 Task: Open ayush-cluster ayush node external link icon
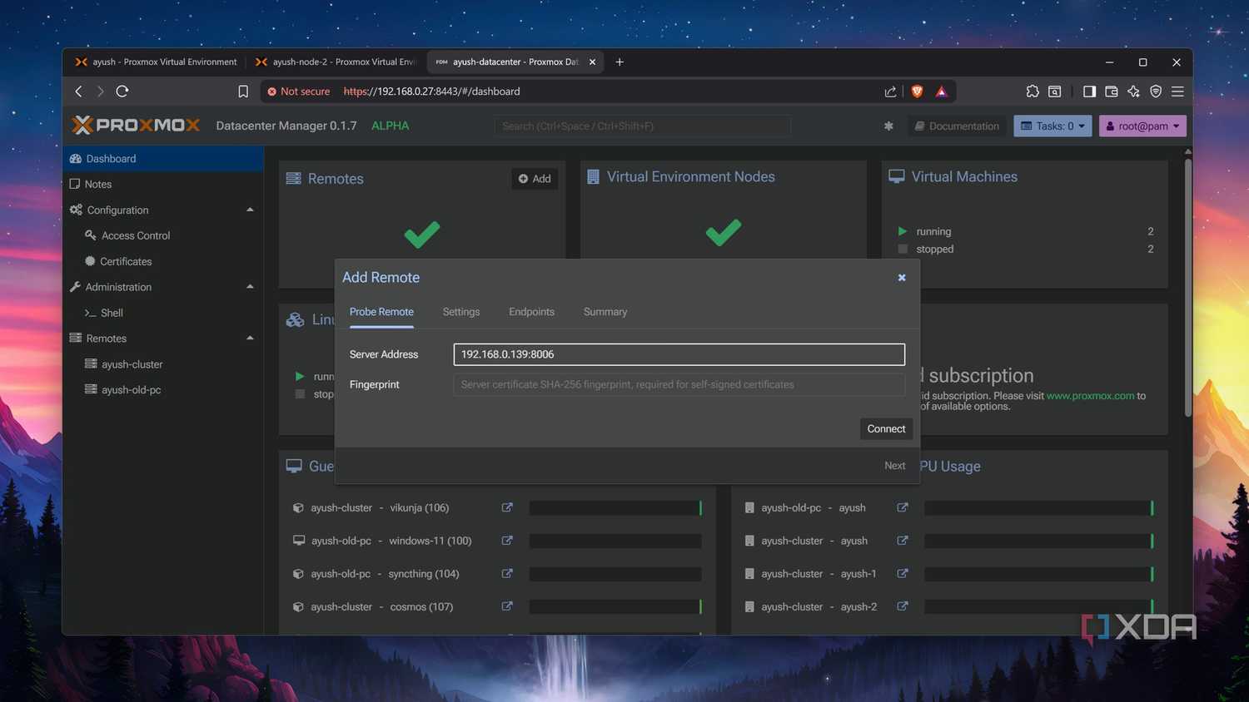click(x=902, y=541)
